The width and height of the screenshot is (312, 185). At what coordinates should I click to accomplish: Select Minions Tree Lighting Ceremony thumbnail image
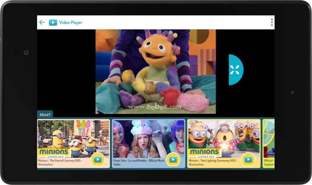[x=224, y=139]
